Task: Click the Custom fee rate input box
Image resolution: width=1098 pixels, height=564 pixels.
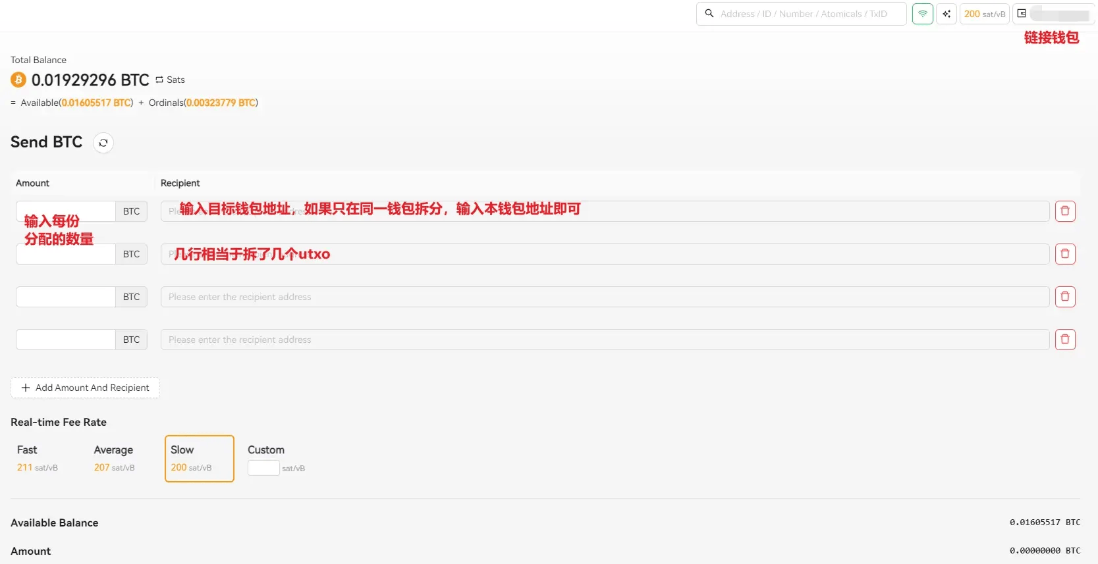Action: [263, 468]
